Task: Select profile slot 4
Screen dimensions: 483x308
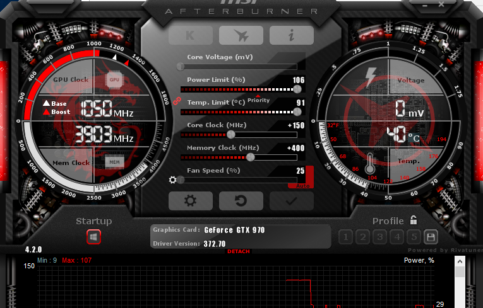Action: point(397,237)
